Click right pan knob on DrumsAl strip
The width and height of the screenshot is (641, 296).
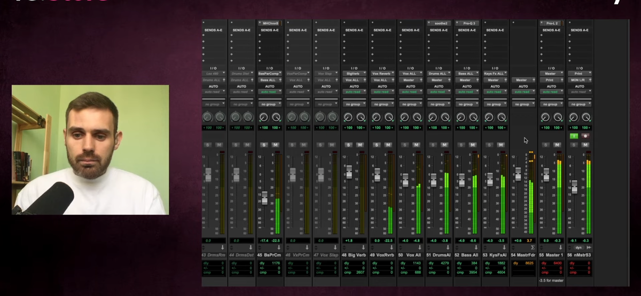point(445,117)
